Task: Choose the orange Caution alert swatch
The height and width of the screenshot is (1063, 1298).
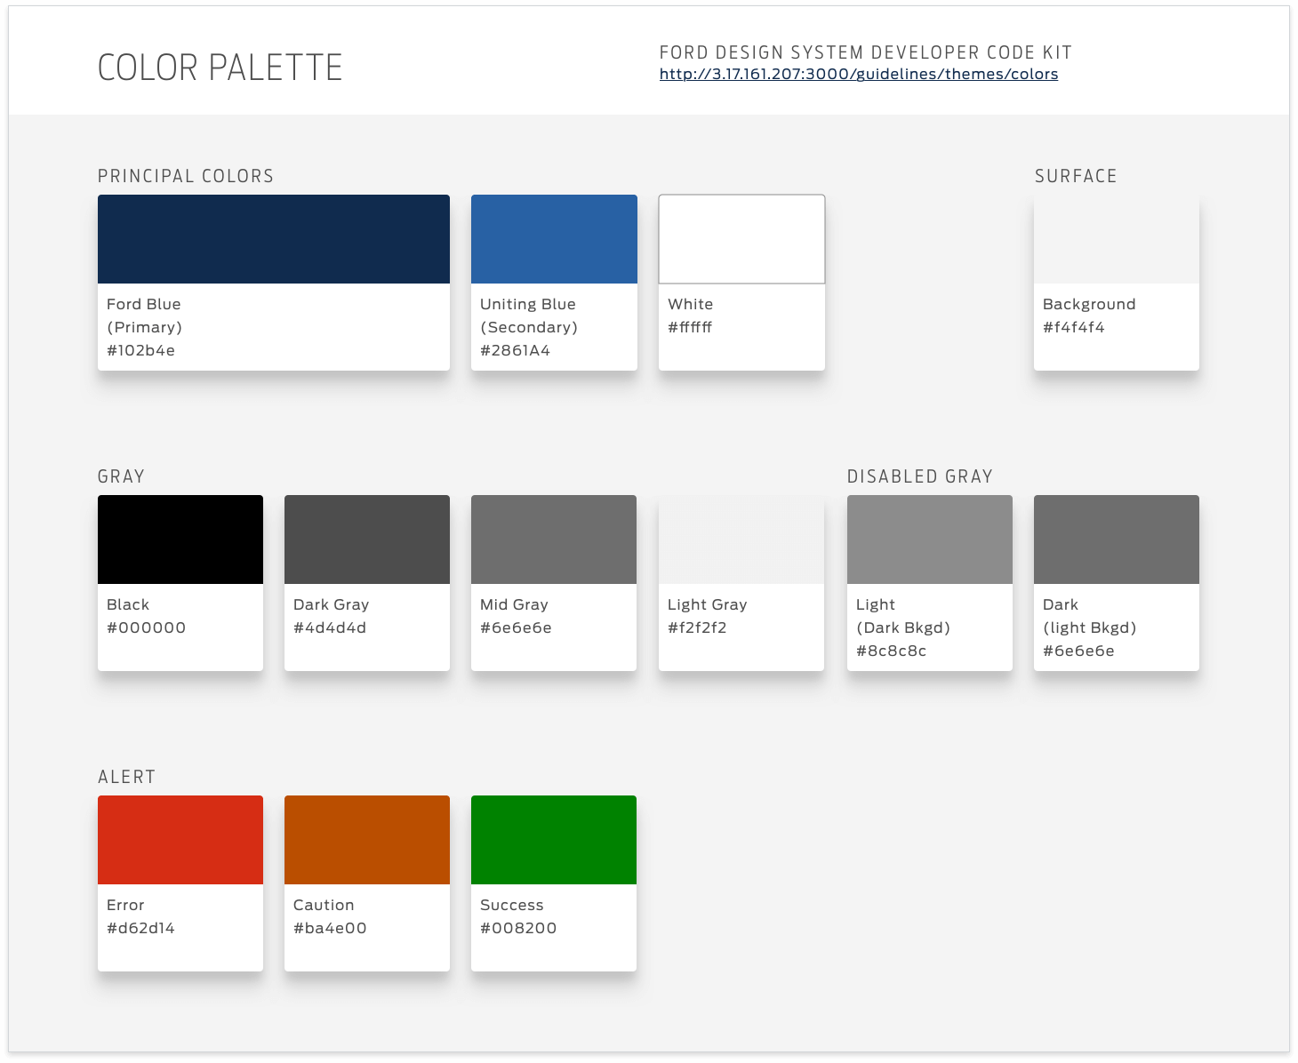Action: [x=367, y=840]
